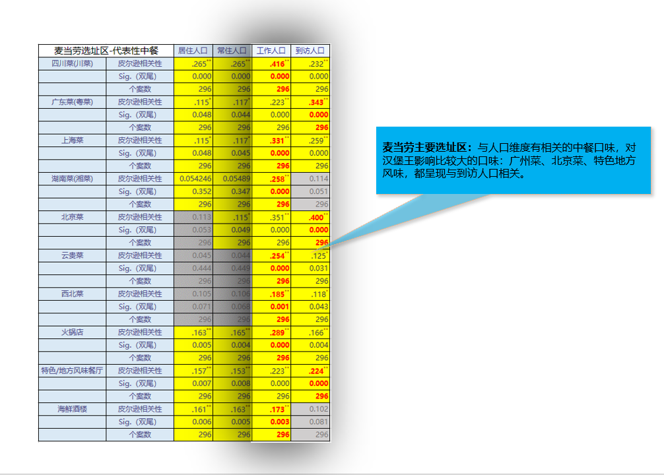The image size is (664, 475).
Task: Click the 0.352 significance cell
Action: pos(193,191)
